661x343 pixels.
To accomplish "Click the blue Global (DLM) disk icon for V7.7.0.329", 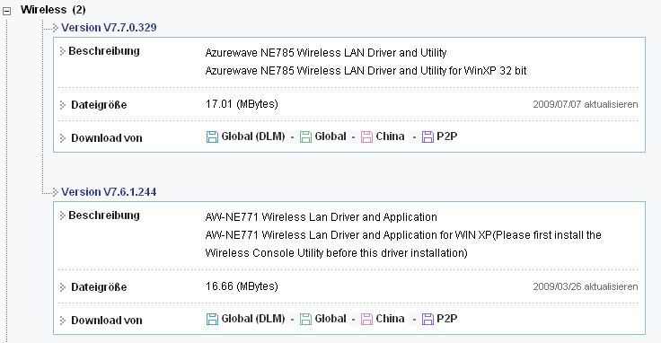I will tap(212, 137).
